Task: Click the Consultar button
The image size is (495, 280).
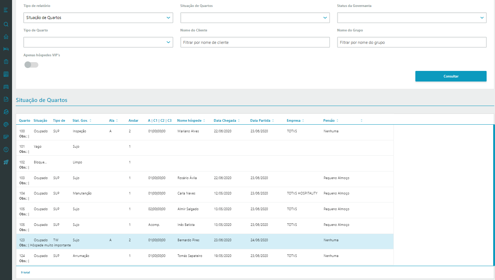Action: click(x=450, y=76)
